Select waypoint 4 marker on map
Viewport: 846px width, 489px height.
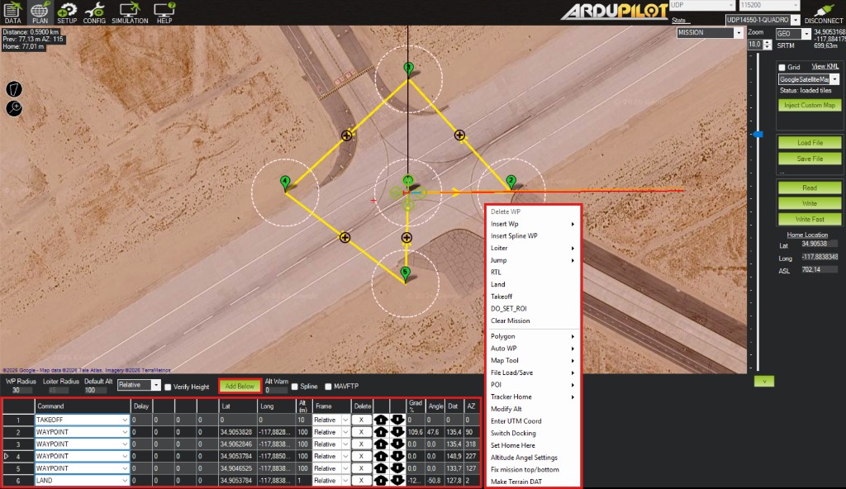click(285, 183)
